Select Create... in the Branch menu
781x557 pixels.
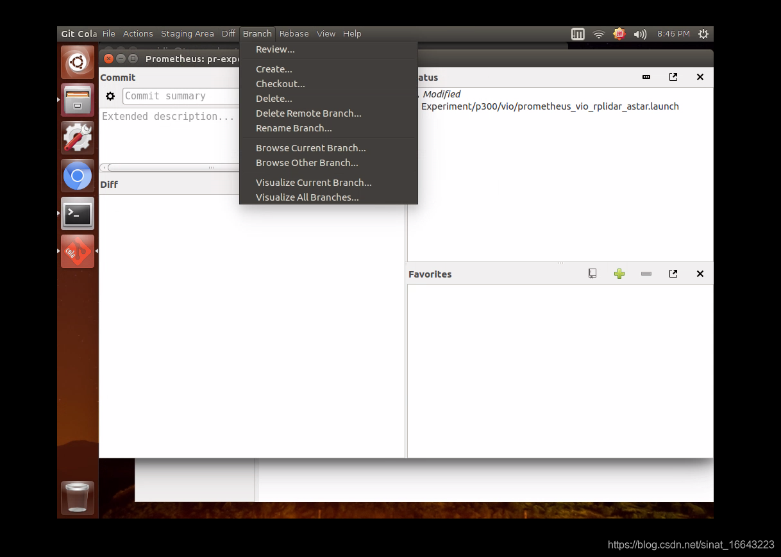pyautogui.click(x=328, y=69)
